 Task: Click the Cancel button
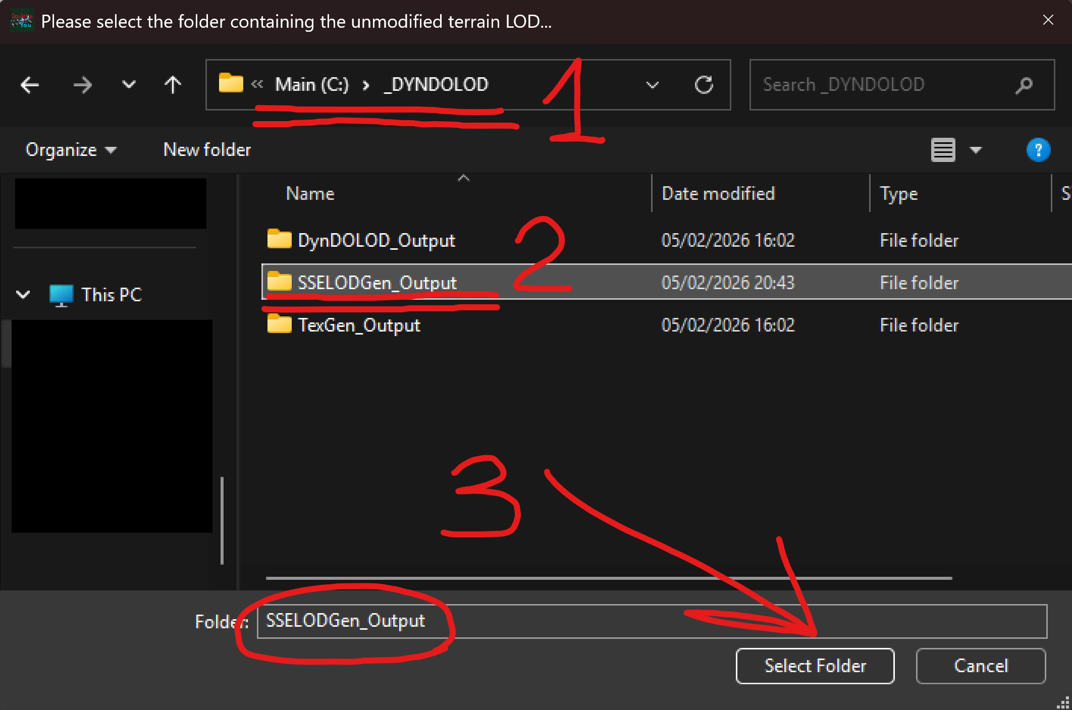click(980, 666)
